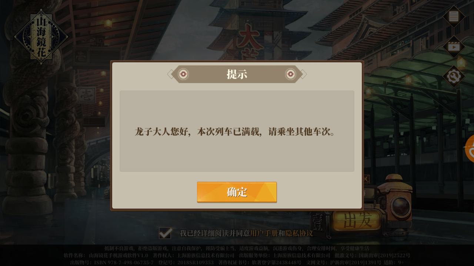Click the small diamond left of title banner
The image size is (474, 266).
click(171, 74)
